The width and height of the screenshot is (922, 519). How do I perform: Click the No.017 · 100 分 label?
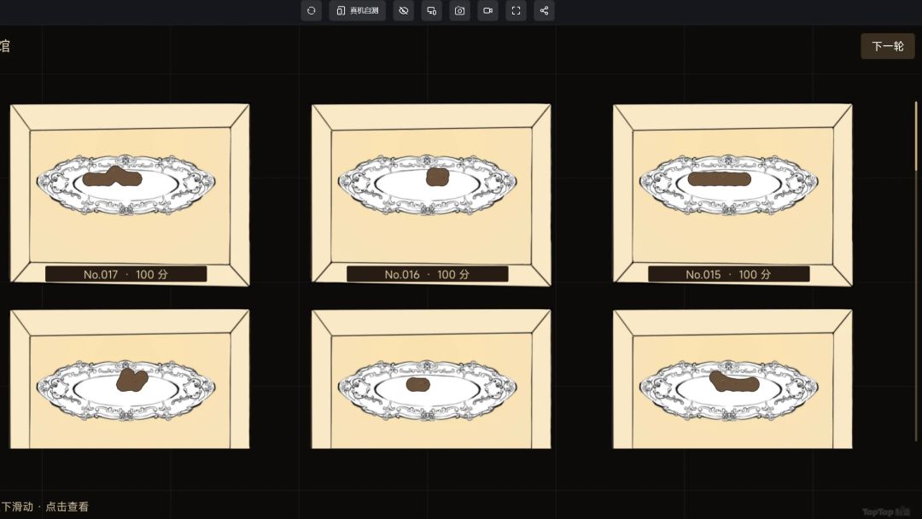pyautogui.click(x=125, y=274)
